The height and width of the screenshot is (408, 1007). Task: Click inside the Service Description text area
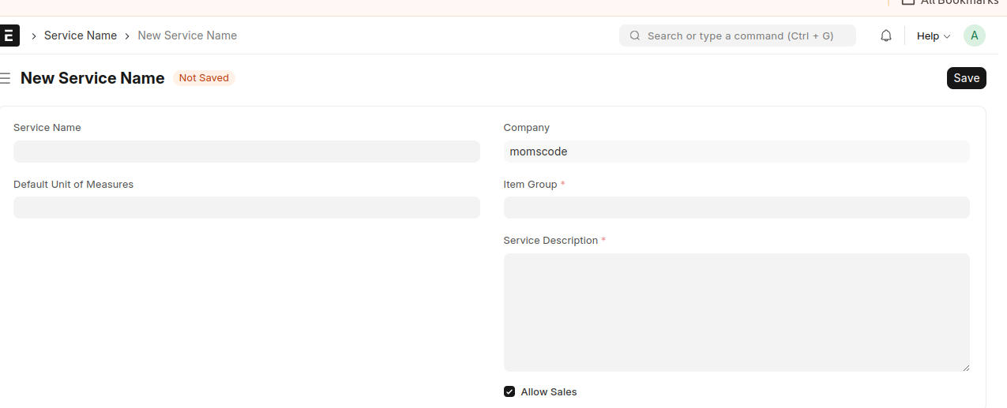pyautogui.click(x=736, y=312)
